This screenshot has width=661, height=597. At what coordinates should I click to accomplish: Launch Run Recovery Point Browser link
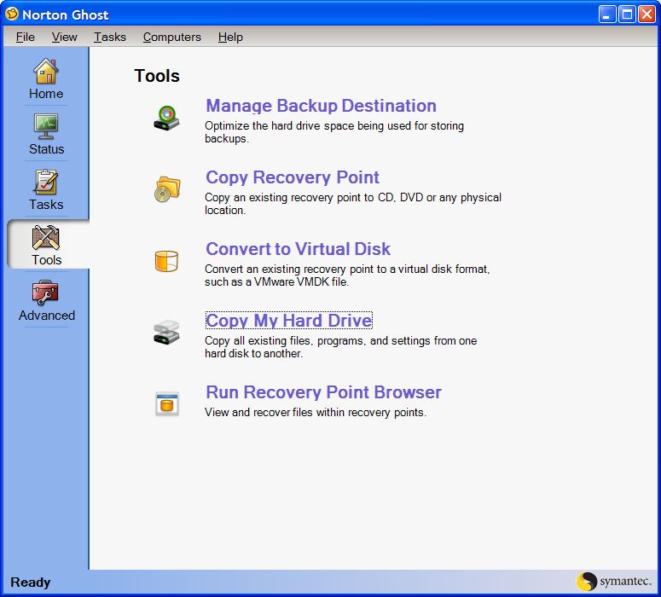[x=324, y=392]
